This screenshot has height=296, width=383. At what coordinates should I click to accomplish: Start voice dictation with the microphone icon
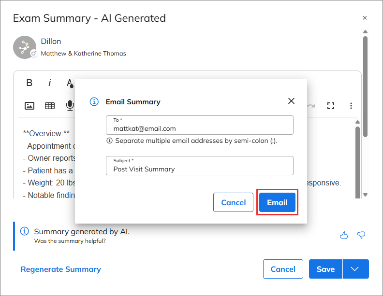click(70, 106)
